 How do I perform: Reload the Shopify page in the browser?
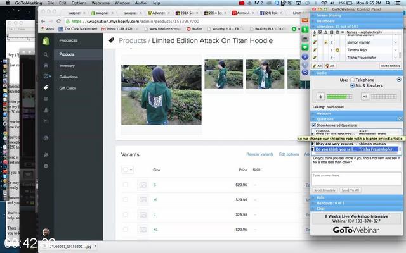click(59, 21)
